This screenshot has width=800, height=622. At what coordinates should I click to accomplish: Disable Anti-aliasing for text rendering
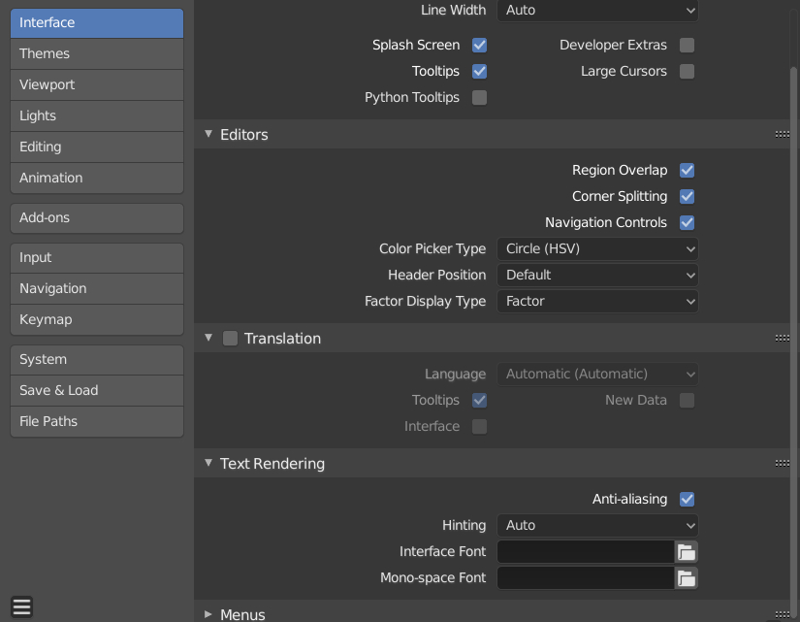[687, 499]
